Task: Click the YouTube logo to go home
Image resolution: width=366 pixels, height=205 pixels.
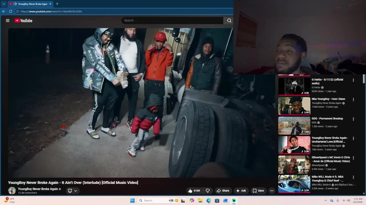Action: [23, 20]
